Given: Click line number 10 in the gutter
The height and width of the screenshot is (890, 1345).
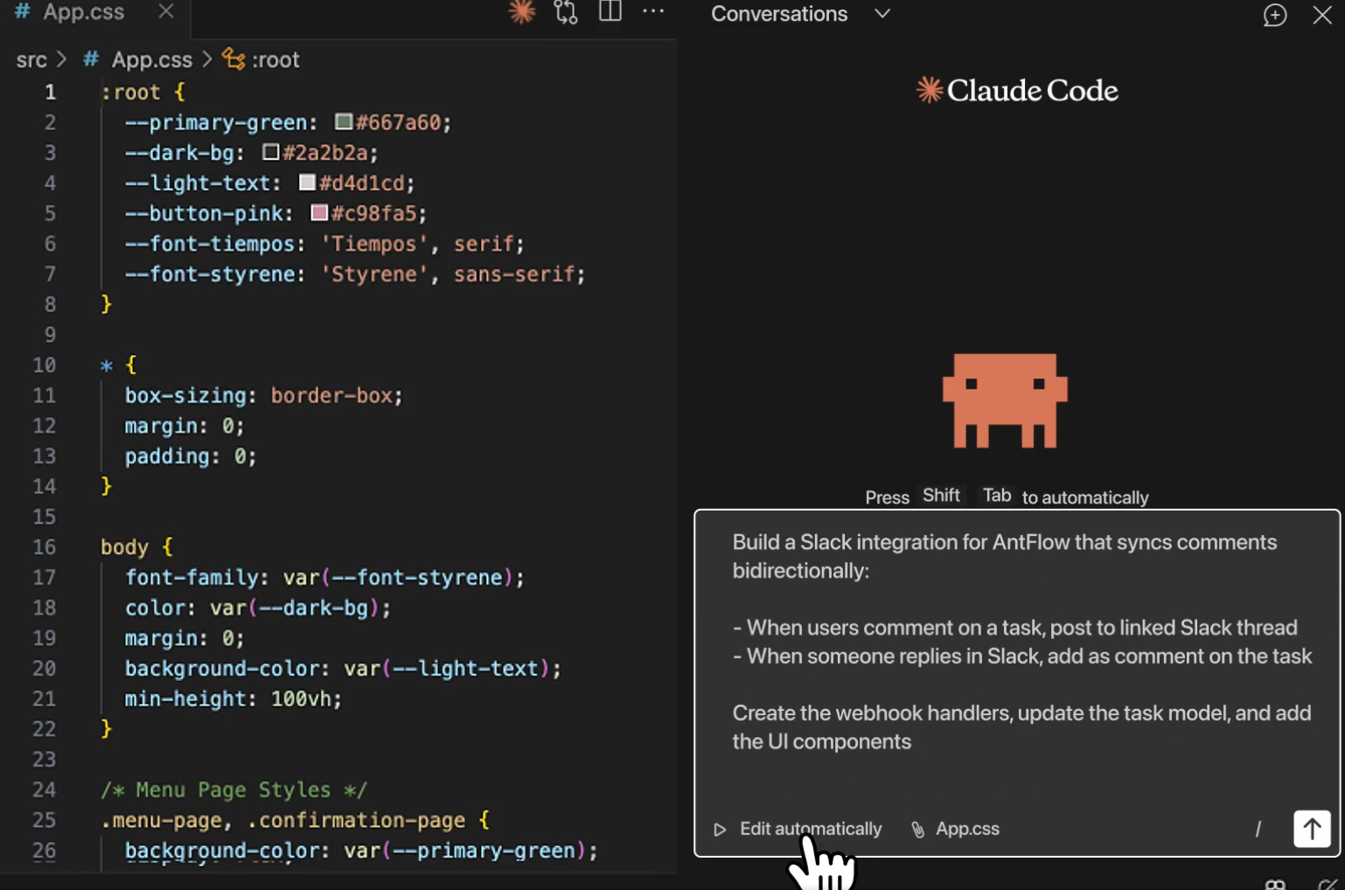Looking at the screenshot, I should (45, 365).
